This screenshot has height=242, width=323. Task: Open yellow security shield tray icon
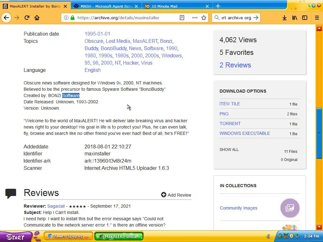[x=291, y=236]
